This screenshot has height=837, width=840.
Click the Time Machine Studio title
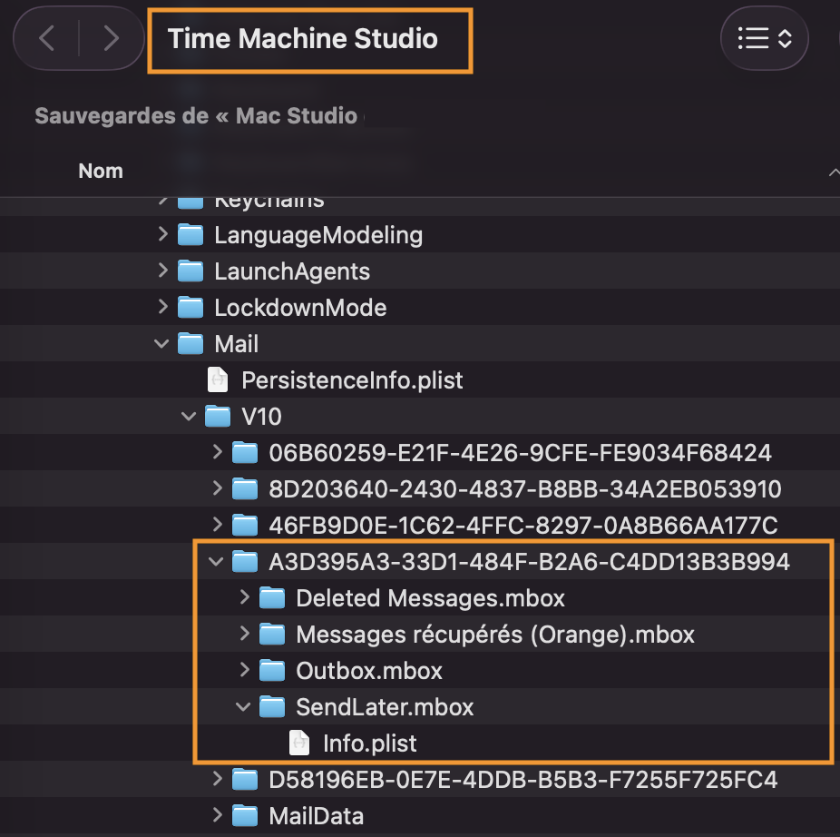point(303,39)
